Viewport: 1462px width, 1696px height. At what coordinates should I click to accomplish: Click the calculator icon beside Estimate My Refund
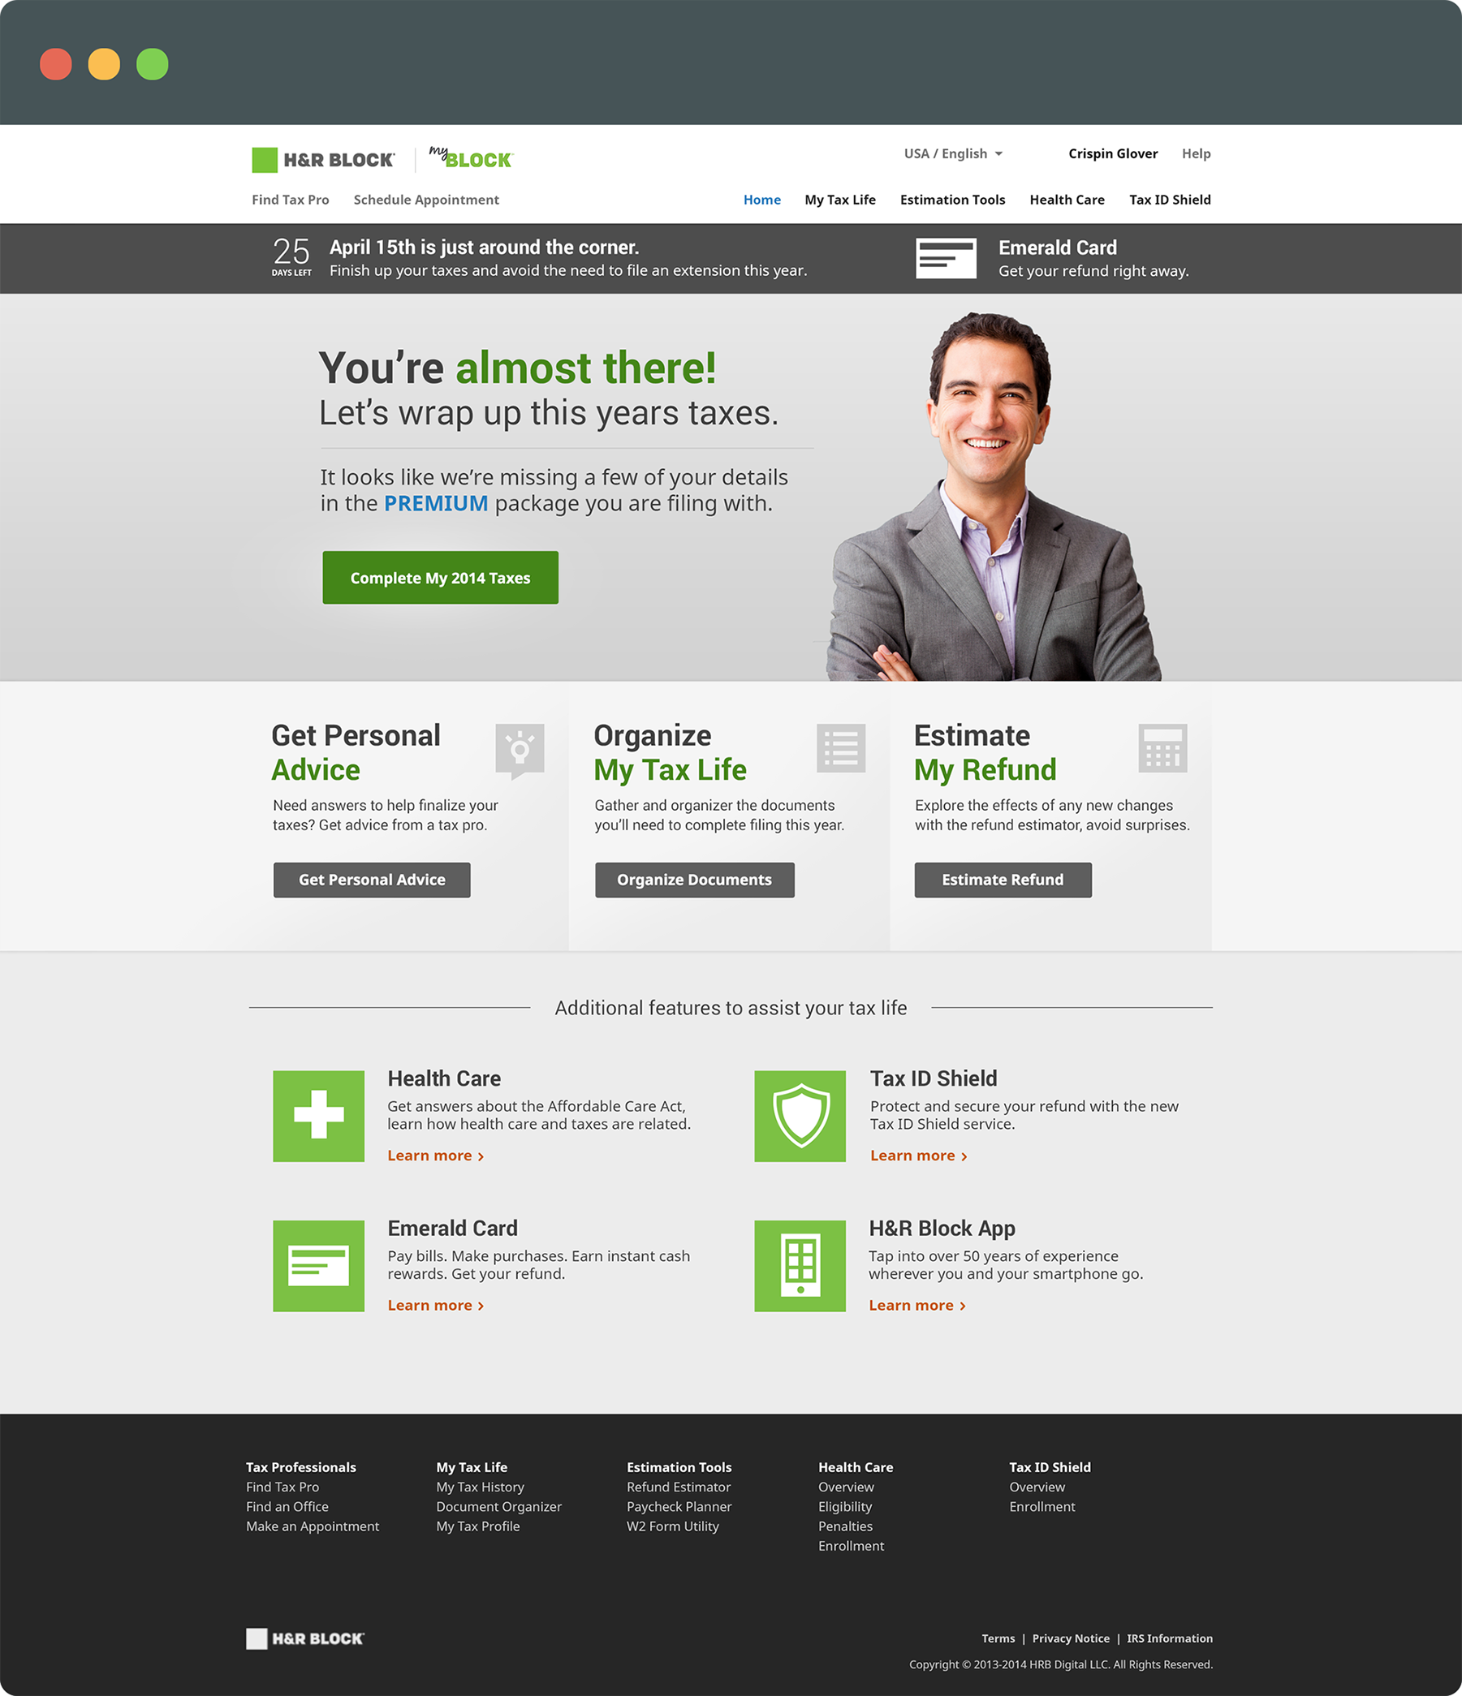coord(1162,747)
